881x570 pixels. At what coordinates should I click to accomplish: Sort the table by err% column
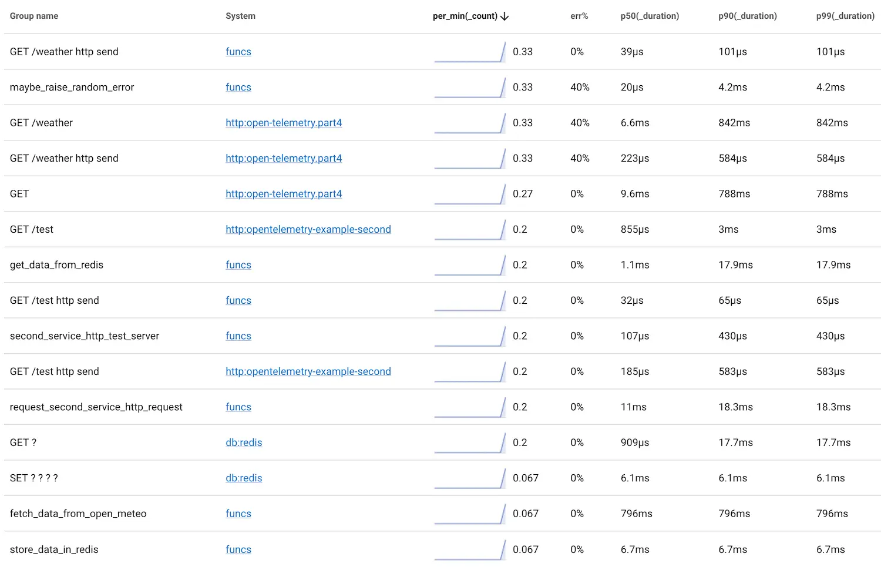pos(579,16)
